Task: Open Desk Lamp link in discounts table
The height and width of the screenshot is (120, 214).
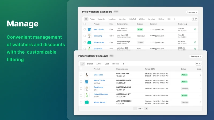Action: [98, 87]
